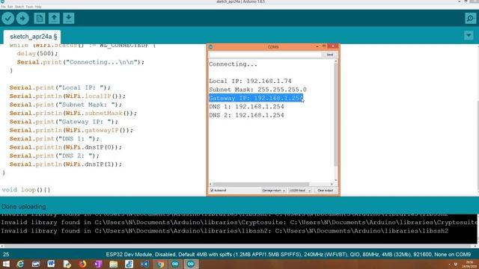Image resolution: width=479 pixels, height=269 pixels.
Task: Click the Clear output button
Action: tap(325, 191)
